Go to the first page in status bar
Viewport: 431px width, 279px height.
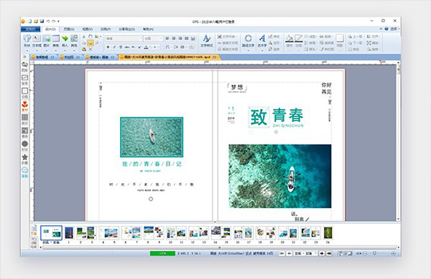coord(282,253)
